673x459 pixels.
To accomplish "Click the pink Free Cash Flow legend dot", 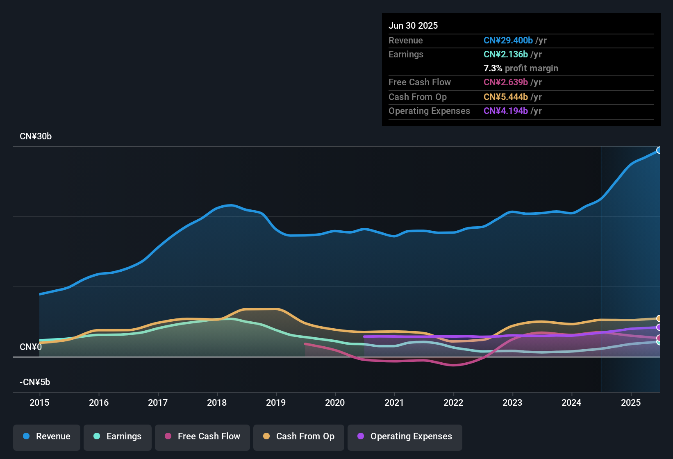I will tap(168, 436).
